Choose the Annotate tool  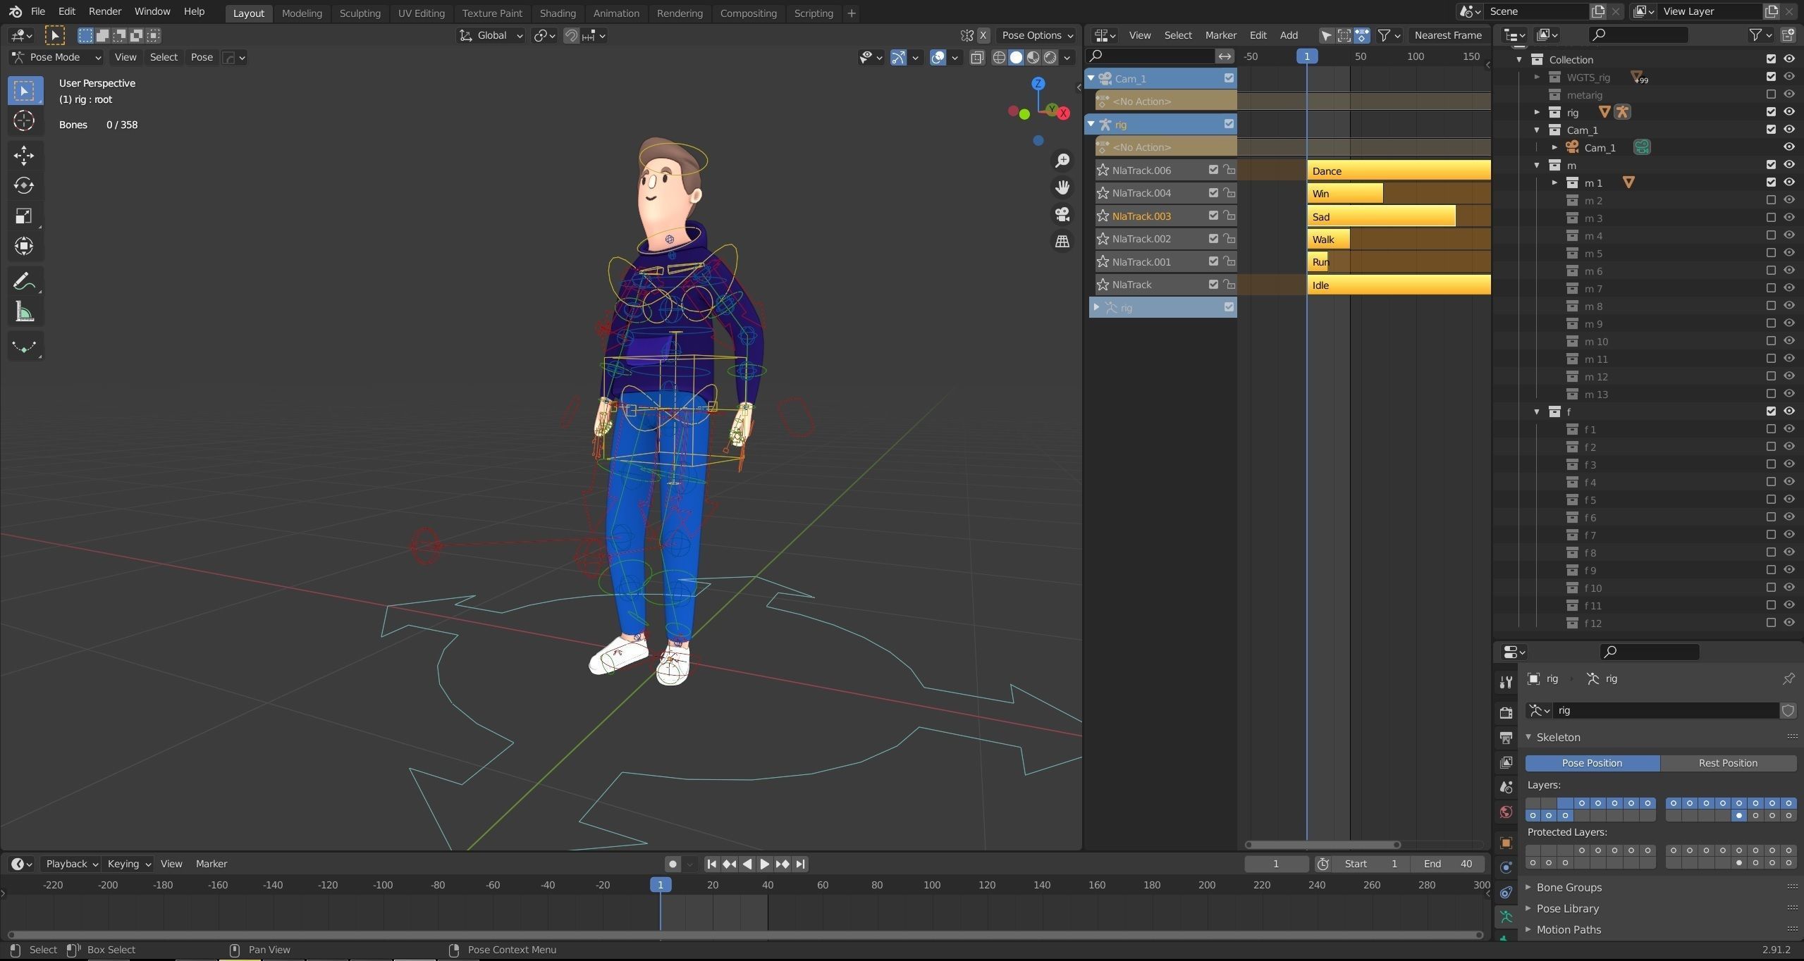coord(24,281)
